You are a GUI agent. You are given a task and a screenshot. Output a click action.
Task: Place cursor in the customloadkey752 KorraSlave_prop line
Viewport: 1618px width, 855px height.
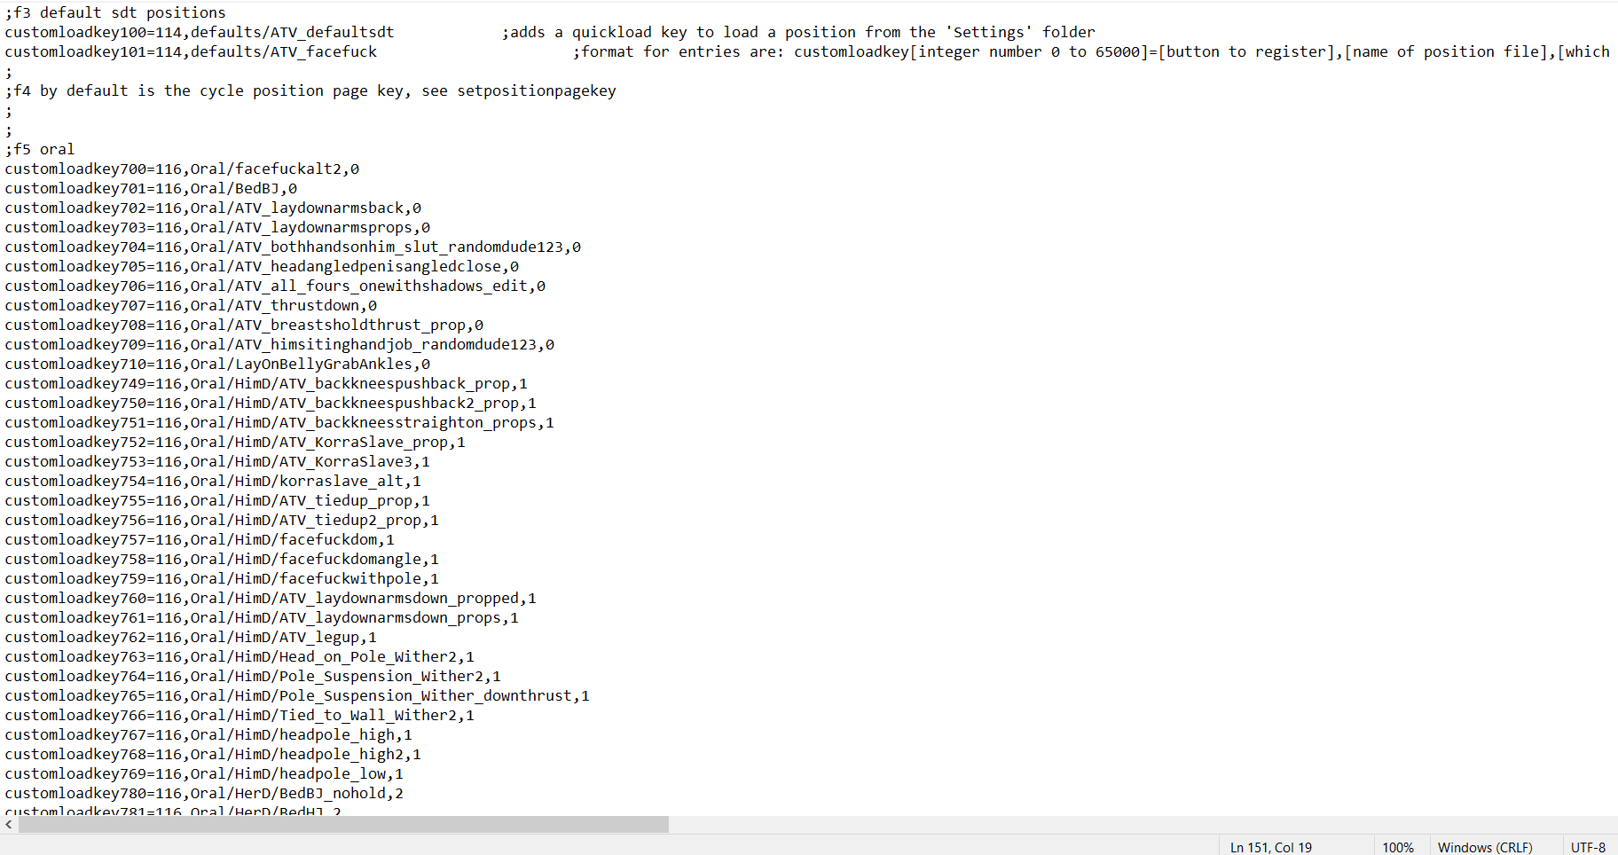(x=235, y=442)
